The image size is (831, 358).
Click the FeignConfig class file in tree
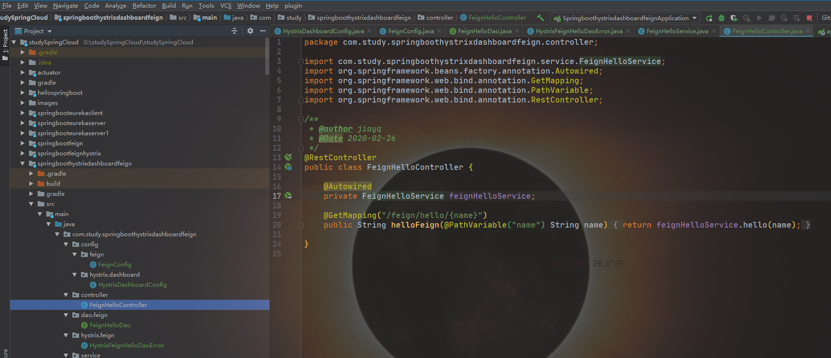[115, 264]
